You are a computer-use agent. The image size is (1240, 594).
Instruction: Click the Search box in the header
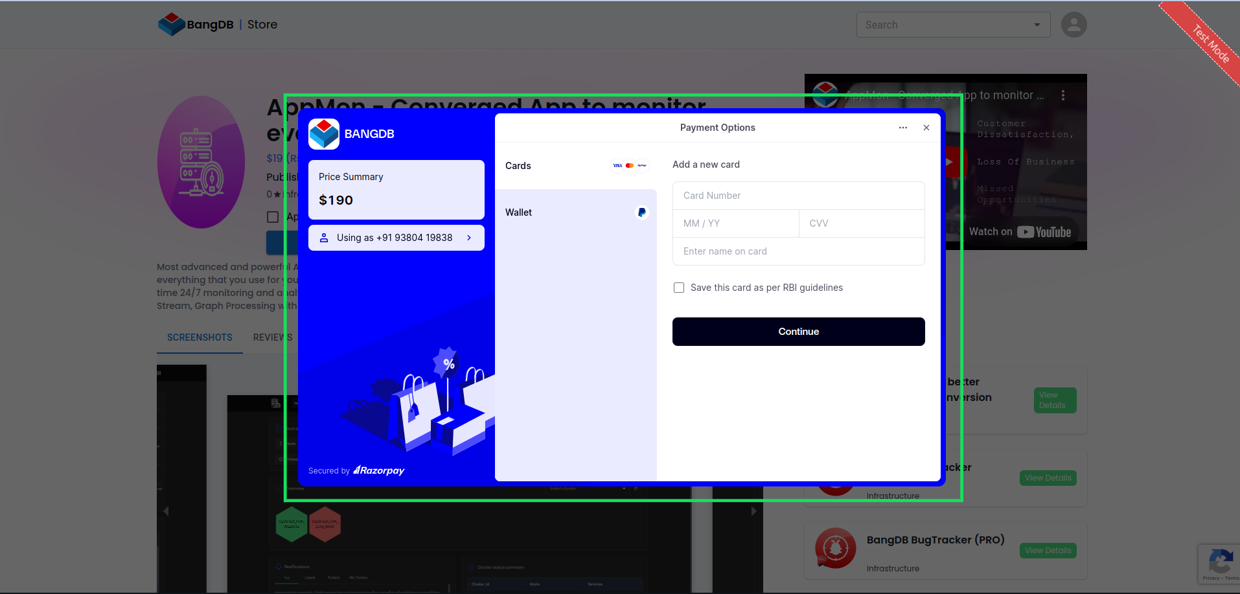953,25
